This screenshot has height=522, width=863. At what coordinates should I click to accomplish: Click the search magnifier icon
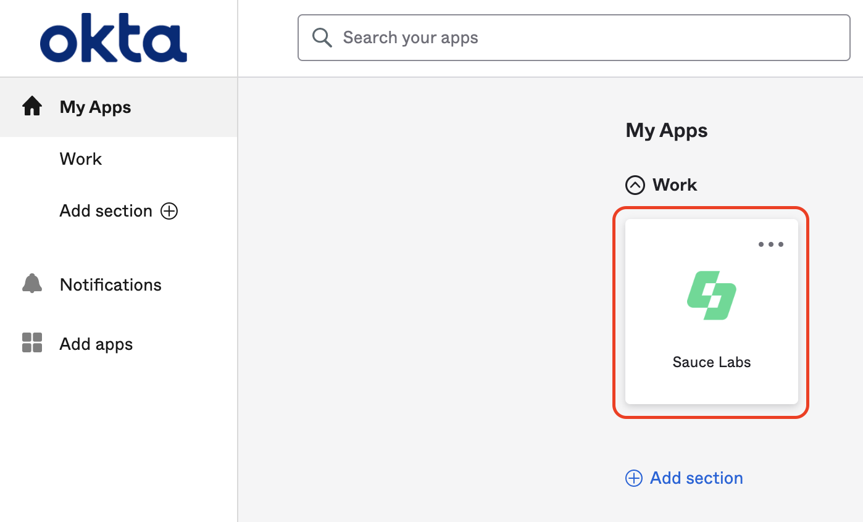(x=322, y=38)
